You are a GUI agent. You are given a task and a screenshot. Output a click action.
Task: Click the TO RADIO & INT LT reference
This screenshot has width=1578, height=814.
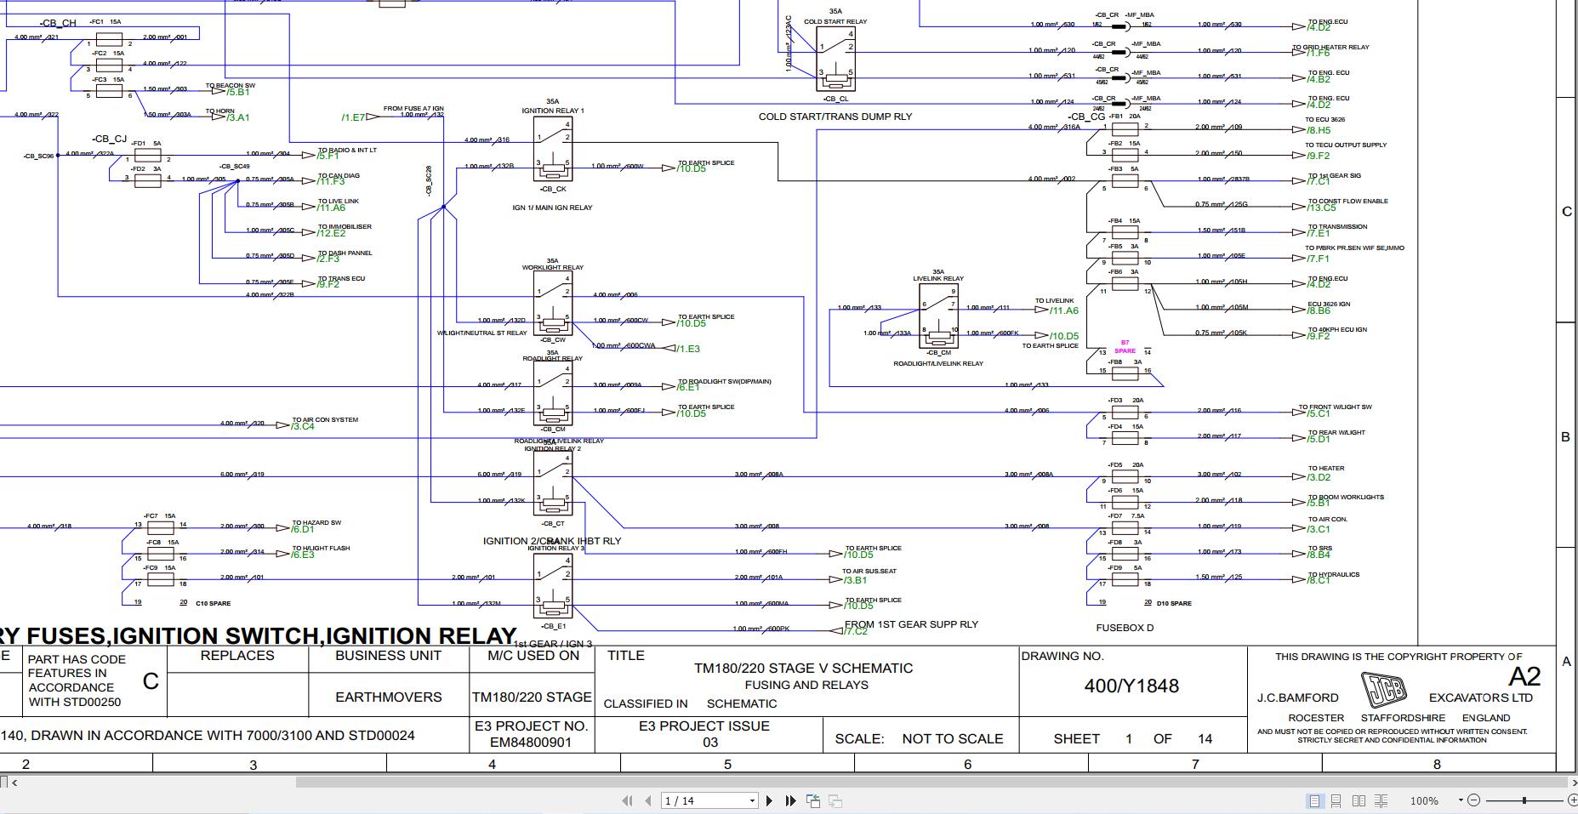(x=347, y=150)
